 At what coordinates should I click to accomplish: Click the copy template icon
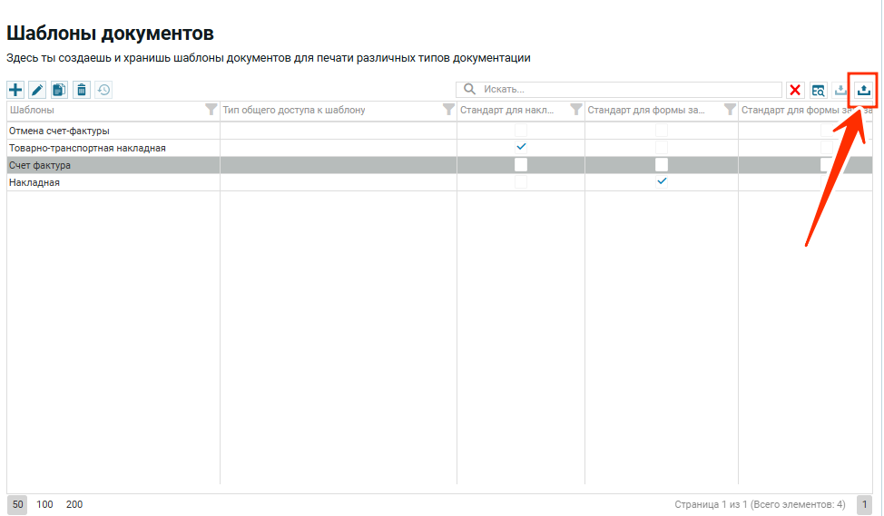60,90
